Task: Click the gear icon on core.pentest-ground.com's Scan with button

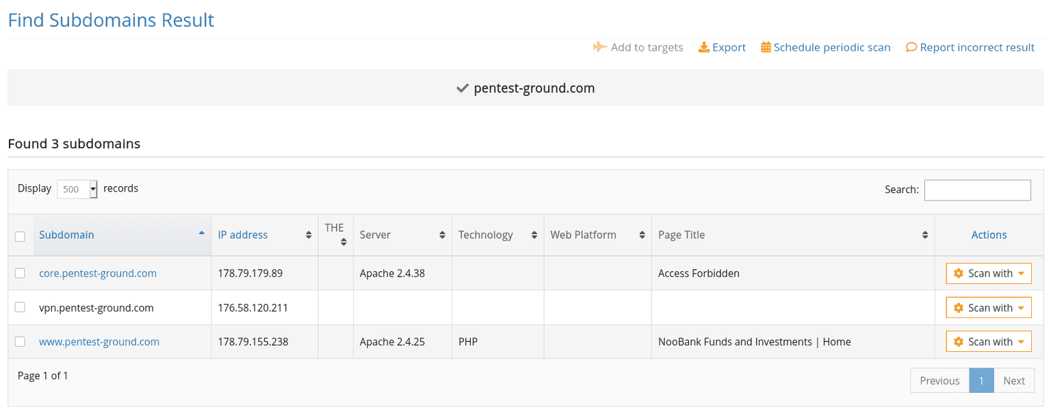Action: coord(960,273)
